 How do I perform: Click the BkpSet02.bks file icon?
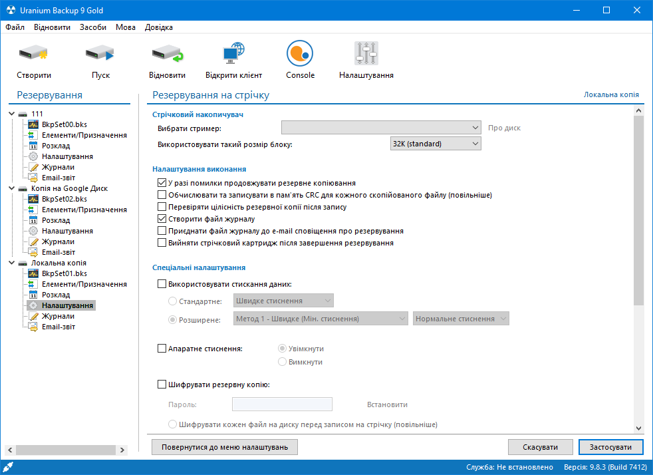click(x=33, y=199)
